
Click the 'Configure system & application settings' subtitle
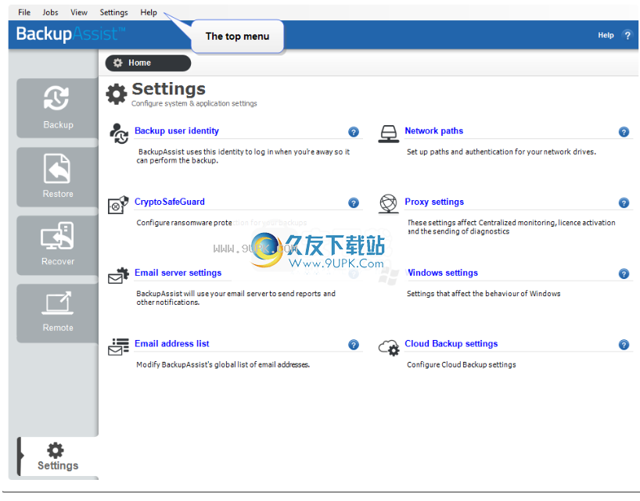[x=194, y=103]
